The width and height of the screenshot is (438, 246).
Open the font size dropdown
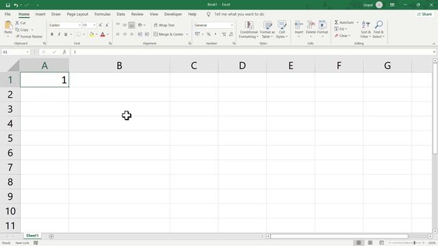pyautogui.click(x=94, y=25)
